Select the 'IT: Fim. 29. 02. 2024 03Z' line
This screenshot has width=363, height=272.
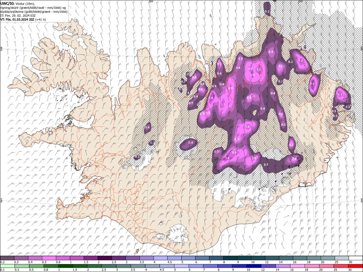click(18, 16)
